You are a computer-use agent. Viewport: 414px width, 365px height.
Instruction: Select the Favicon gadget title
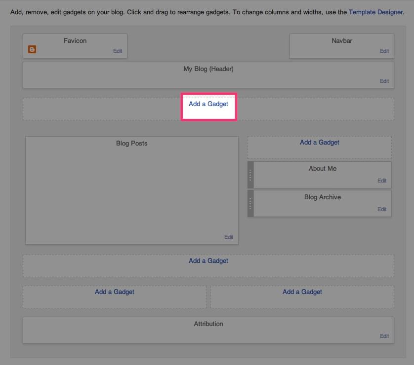click(75, 40)
